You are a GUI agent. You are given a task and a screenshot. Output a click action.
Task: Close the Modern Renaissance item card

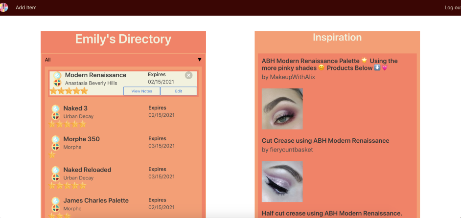coord(188,75)
